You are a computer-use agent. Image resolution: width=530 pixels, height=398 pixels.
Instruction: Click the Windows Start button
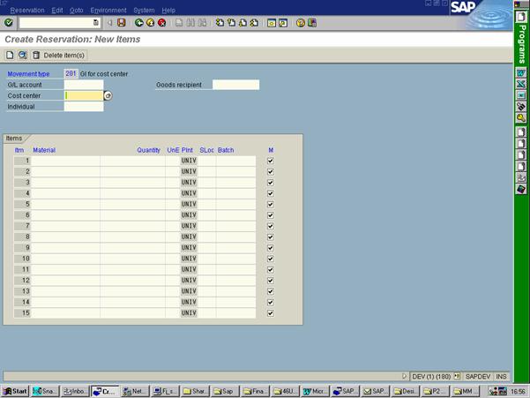15,391
